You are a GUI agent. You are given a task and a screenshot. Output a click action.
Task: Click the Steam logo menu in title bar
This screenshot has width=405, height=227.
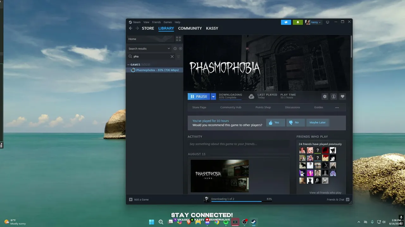(x=134, y=22)
